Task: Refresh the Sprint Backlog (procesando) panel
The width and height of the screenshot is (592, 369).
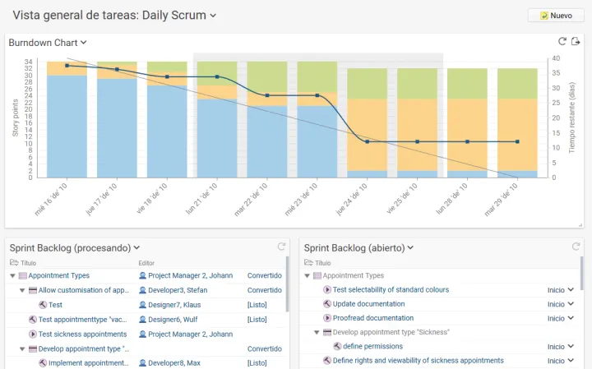Action: [x=281, y=247]
